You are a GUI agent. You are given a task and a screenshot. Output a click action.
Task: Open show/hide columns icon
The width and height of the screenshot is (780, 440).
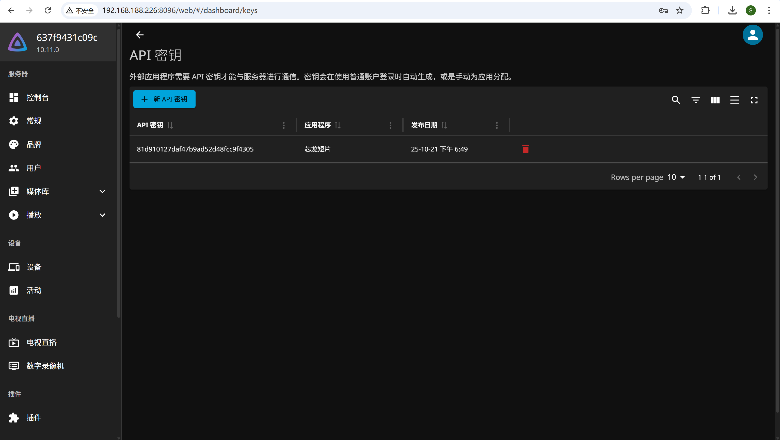point(715,100)
